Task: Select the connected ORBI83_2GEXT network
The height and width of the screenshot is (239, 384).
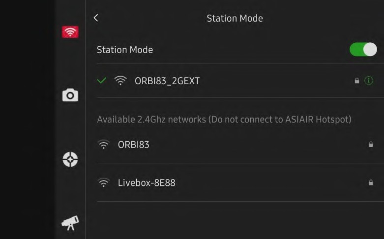Action: (167, 81)
